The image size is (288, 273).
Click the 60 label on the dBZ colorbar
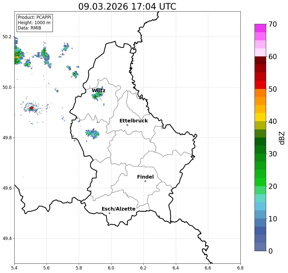point(273,57)
